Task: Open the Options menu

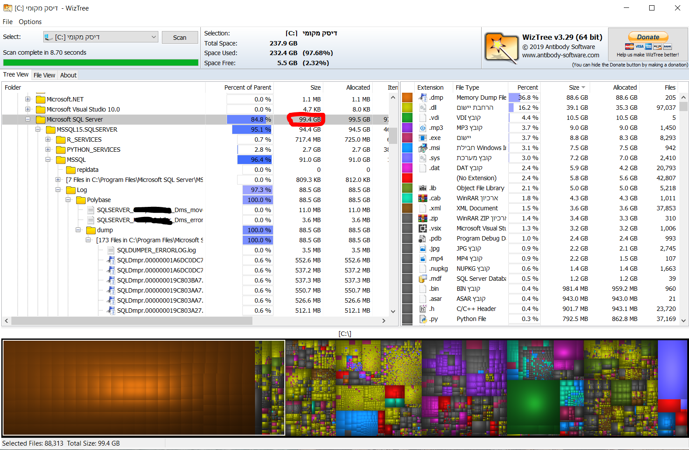Action: click(x=30, y=22)
